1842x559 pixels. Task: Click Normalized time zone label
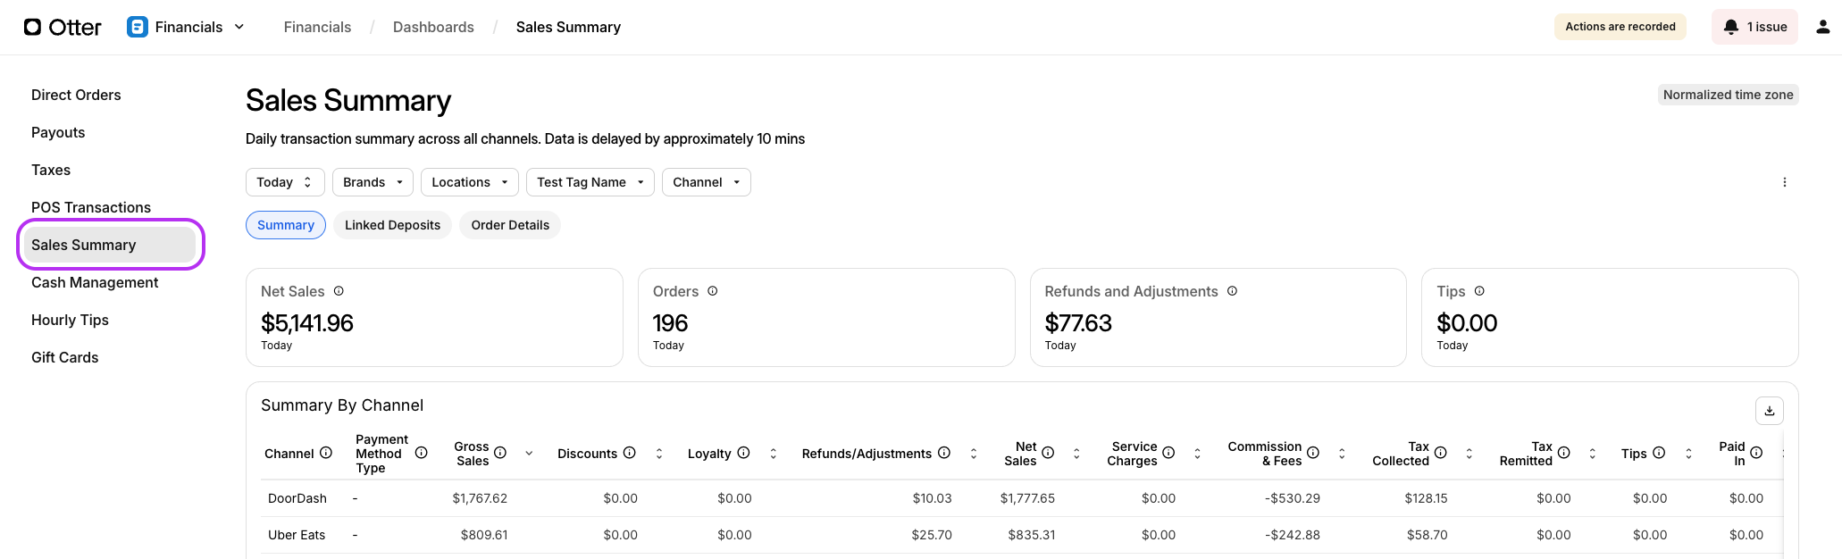(1728, 95)
